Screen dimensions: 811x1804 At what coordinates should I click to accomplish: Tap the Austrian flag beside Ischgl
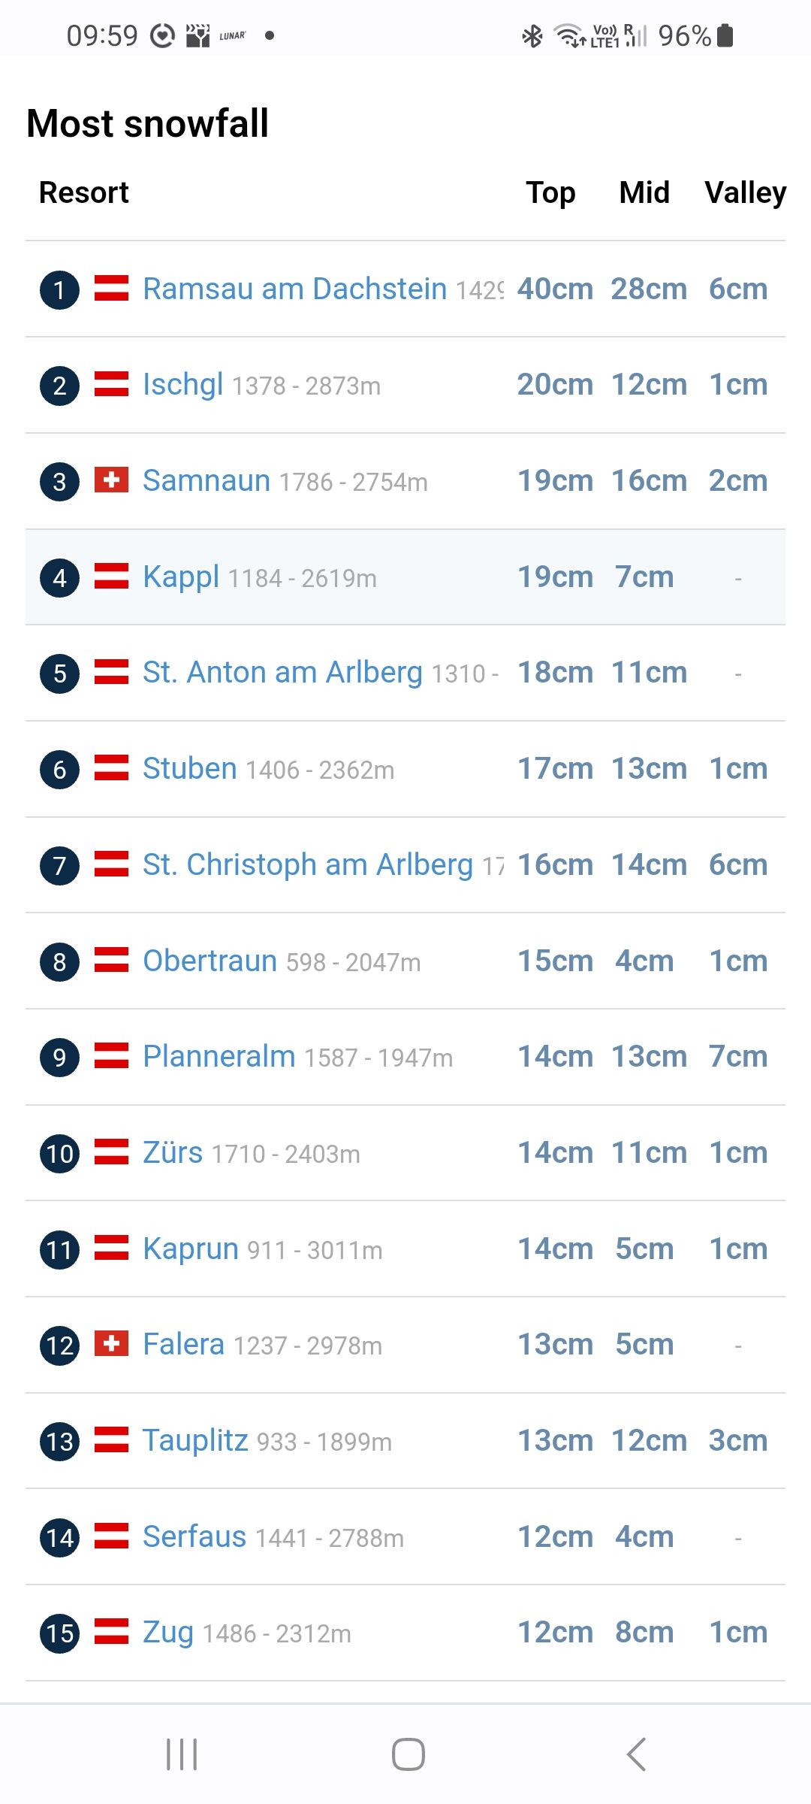click(111, 383)
